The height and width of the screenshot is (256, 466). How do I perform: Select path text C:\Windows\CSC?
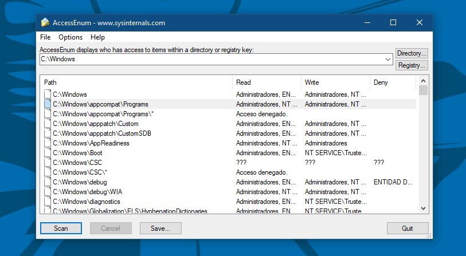[77, 163]
